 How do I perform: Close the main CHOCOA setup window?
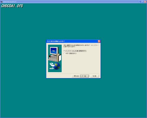click(x=145, y=2)
